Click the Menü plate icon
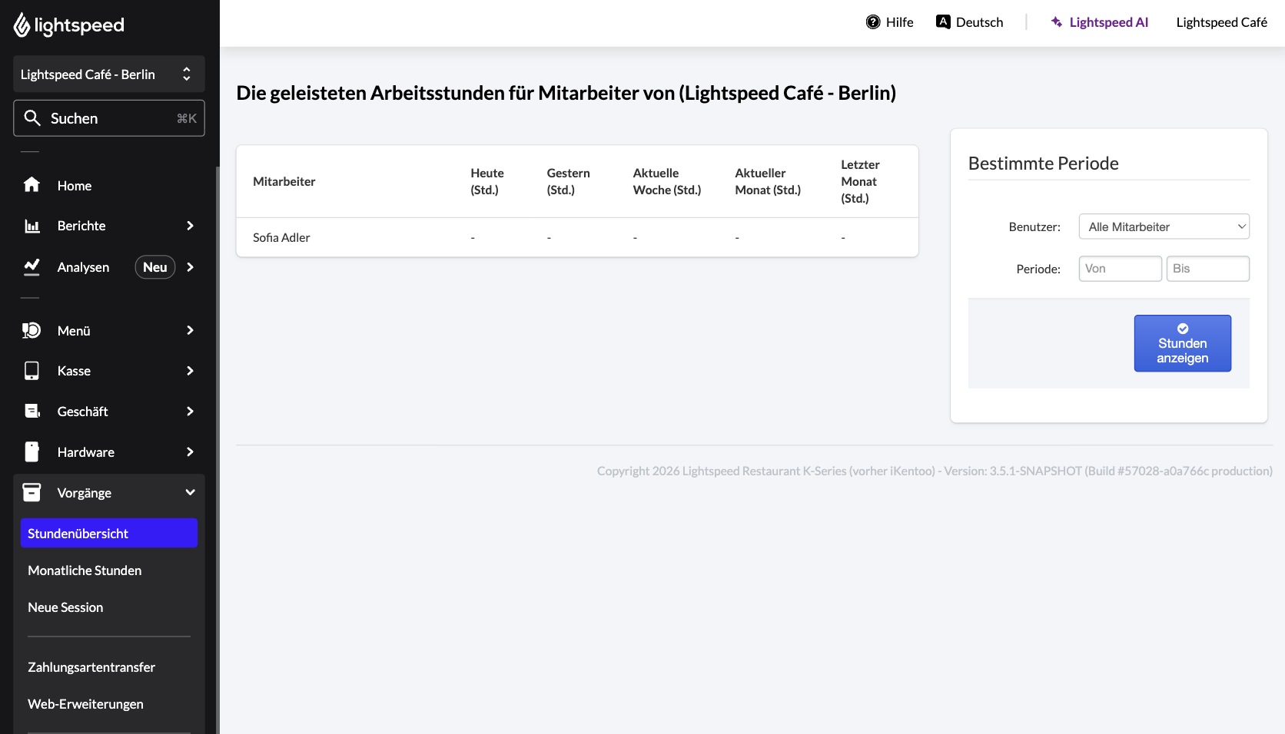 click(32, 330)
